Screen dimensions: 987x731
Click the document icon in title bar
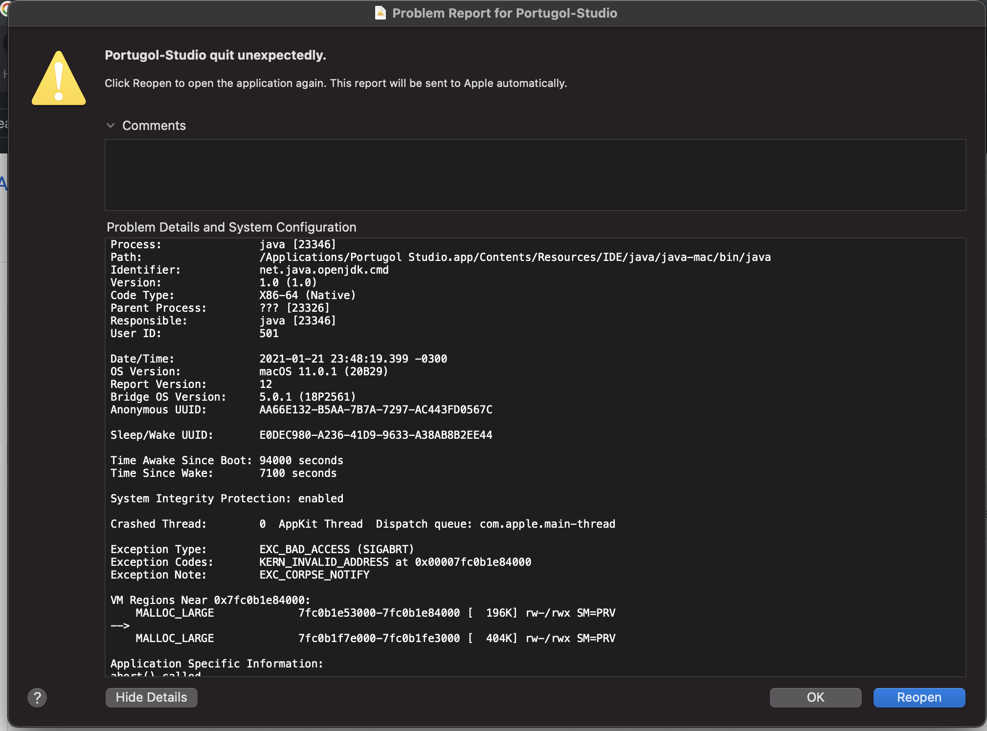(380, 13)
